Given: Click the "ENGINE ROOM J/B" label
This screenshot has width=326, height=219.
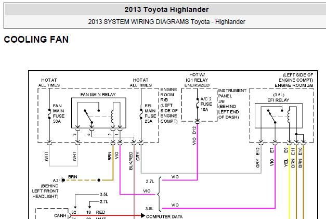Looking at the screenshot, I should 294,85.
